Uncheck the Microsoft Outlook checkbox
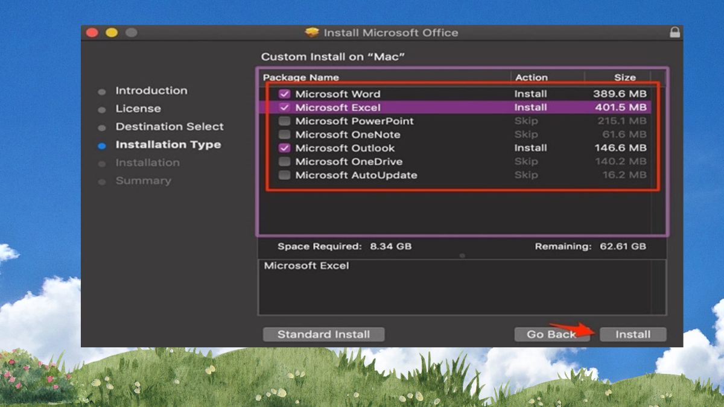This screenshot has width=724, height=407. (x=284, y=148)
